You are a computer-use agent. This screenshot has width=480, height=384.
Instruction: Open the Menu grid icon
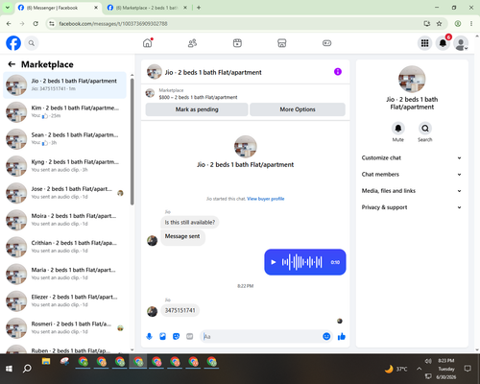(424, 43)
